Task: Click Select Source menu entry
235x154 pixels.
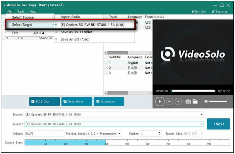Action: [23, 17]
